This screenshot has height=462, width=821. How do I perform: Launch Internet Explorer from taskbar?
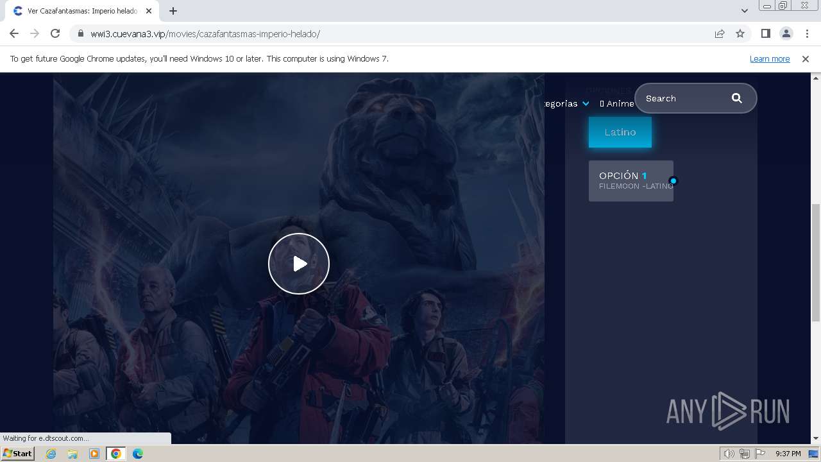coord(51,454)
